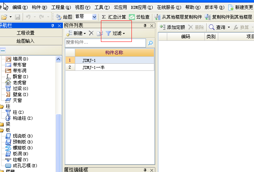
Task: Open the 工程量(Q) menu
Action: point(61,7)
